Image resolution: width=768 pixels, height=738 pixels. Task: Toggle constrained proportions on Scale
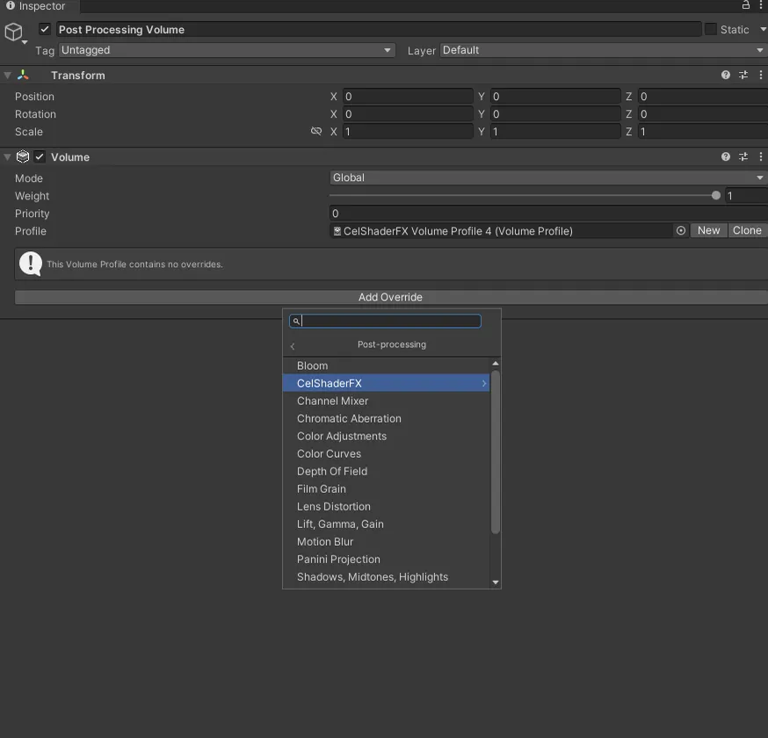[x=316, y=131]
